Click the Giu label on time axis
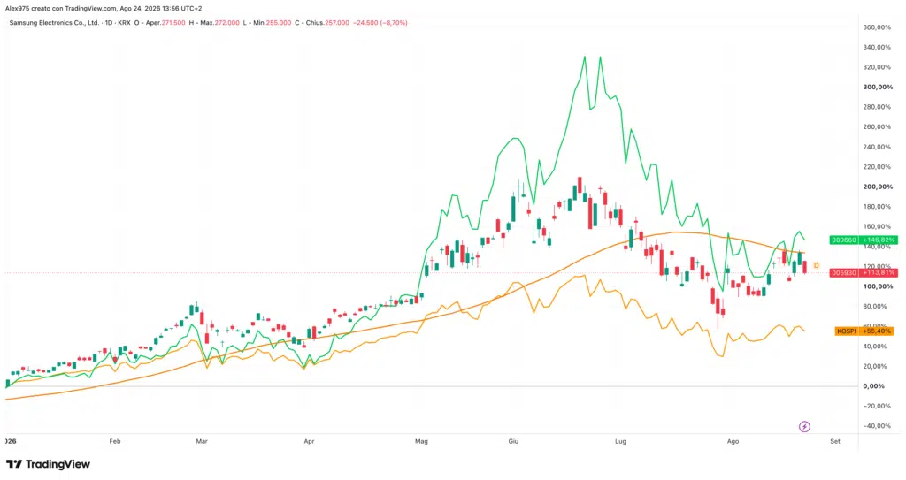The image size is (906, 480). (x=513, y=441)
